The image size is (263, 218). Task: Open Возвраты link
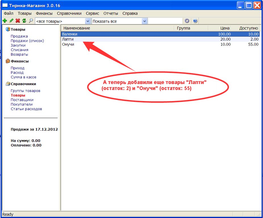pos(19,54)
